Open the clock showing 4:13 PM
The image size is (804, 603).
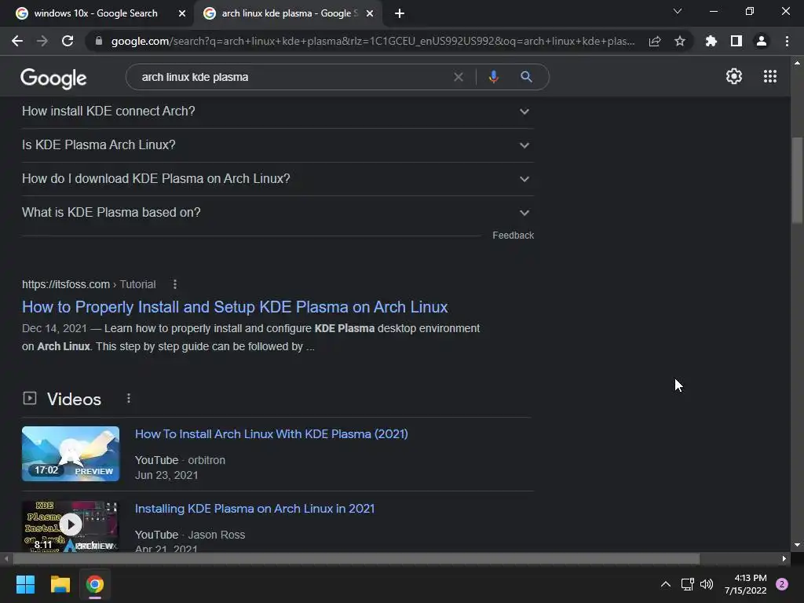[746, 584]
